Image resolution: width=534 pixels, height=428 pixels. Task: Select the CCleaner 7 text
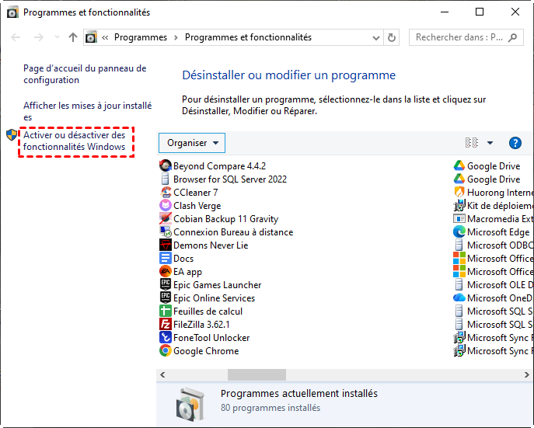(x=195, y=193)
